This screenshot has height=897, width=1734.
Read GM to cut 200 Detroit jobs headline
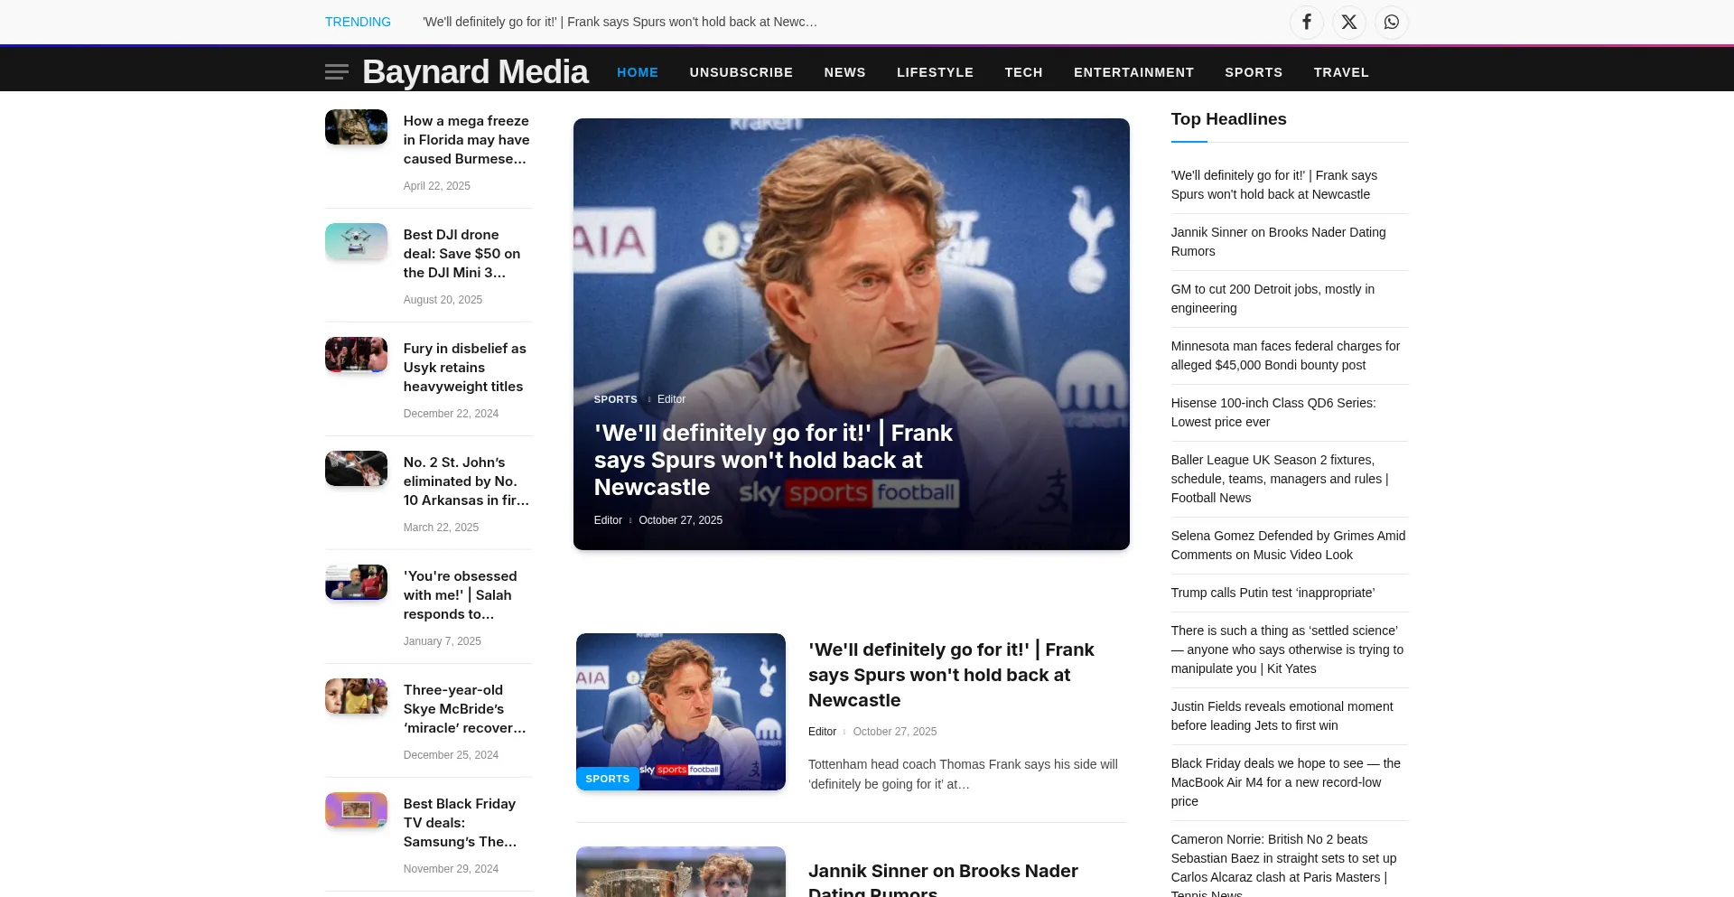pyautogui.click(x=1272, y=298)
